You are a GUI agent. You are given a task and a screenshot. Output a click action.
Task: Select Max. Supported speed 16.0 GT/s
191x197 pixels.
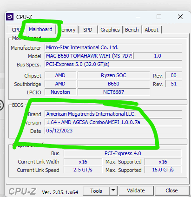click(x=163, y=170)
